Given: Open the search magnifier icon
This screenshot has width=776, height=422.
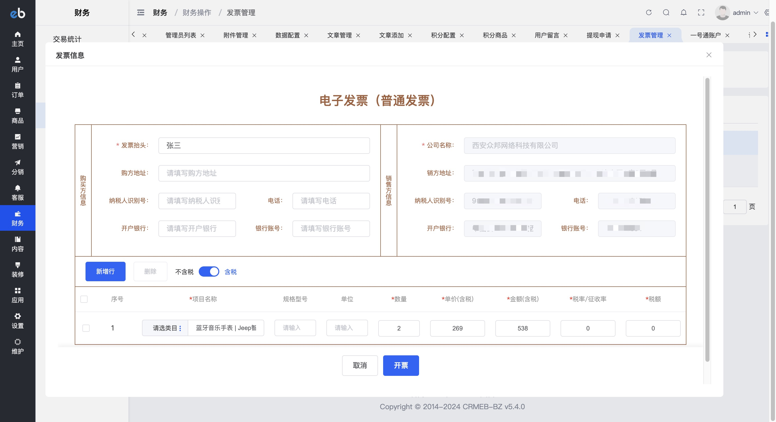Looking at the screenshot, I should (x=666, y=12).
